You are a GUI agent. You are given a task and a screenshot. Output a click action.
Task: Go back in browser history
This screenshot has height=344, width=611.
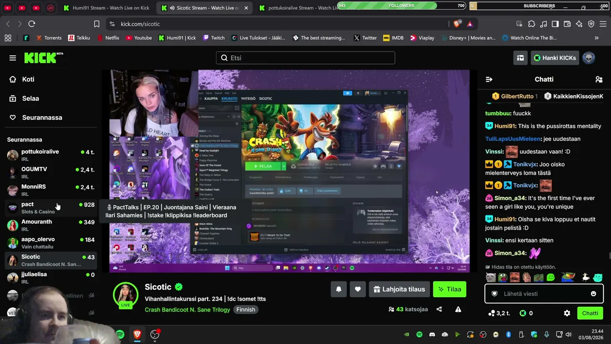click(8, 24)
